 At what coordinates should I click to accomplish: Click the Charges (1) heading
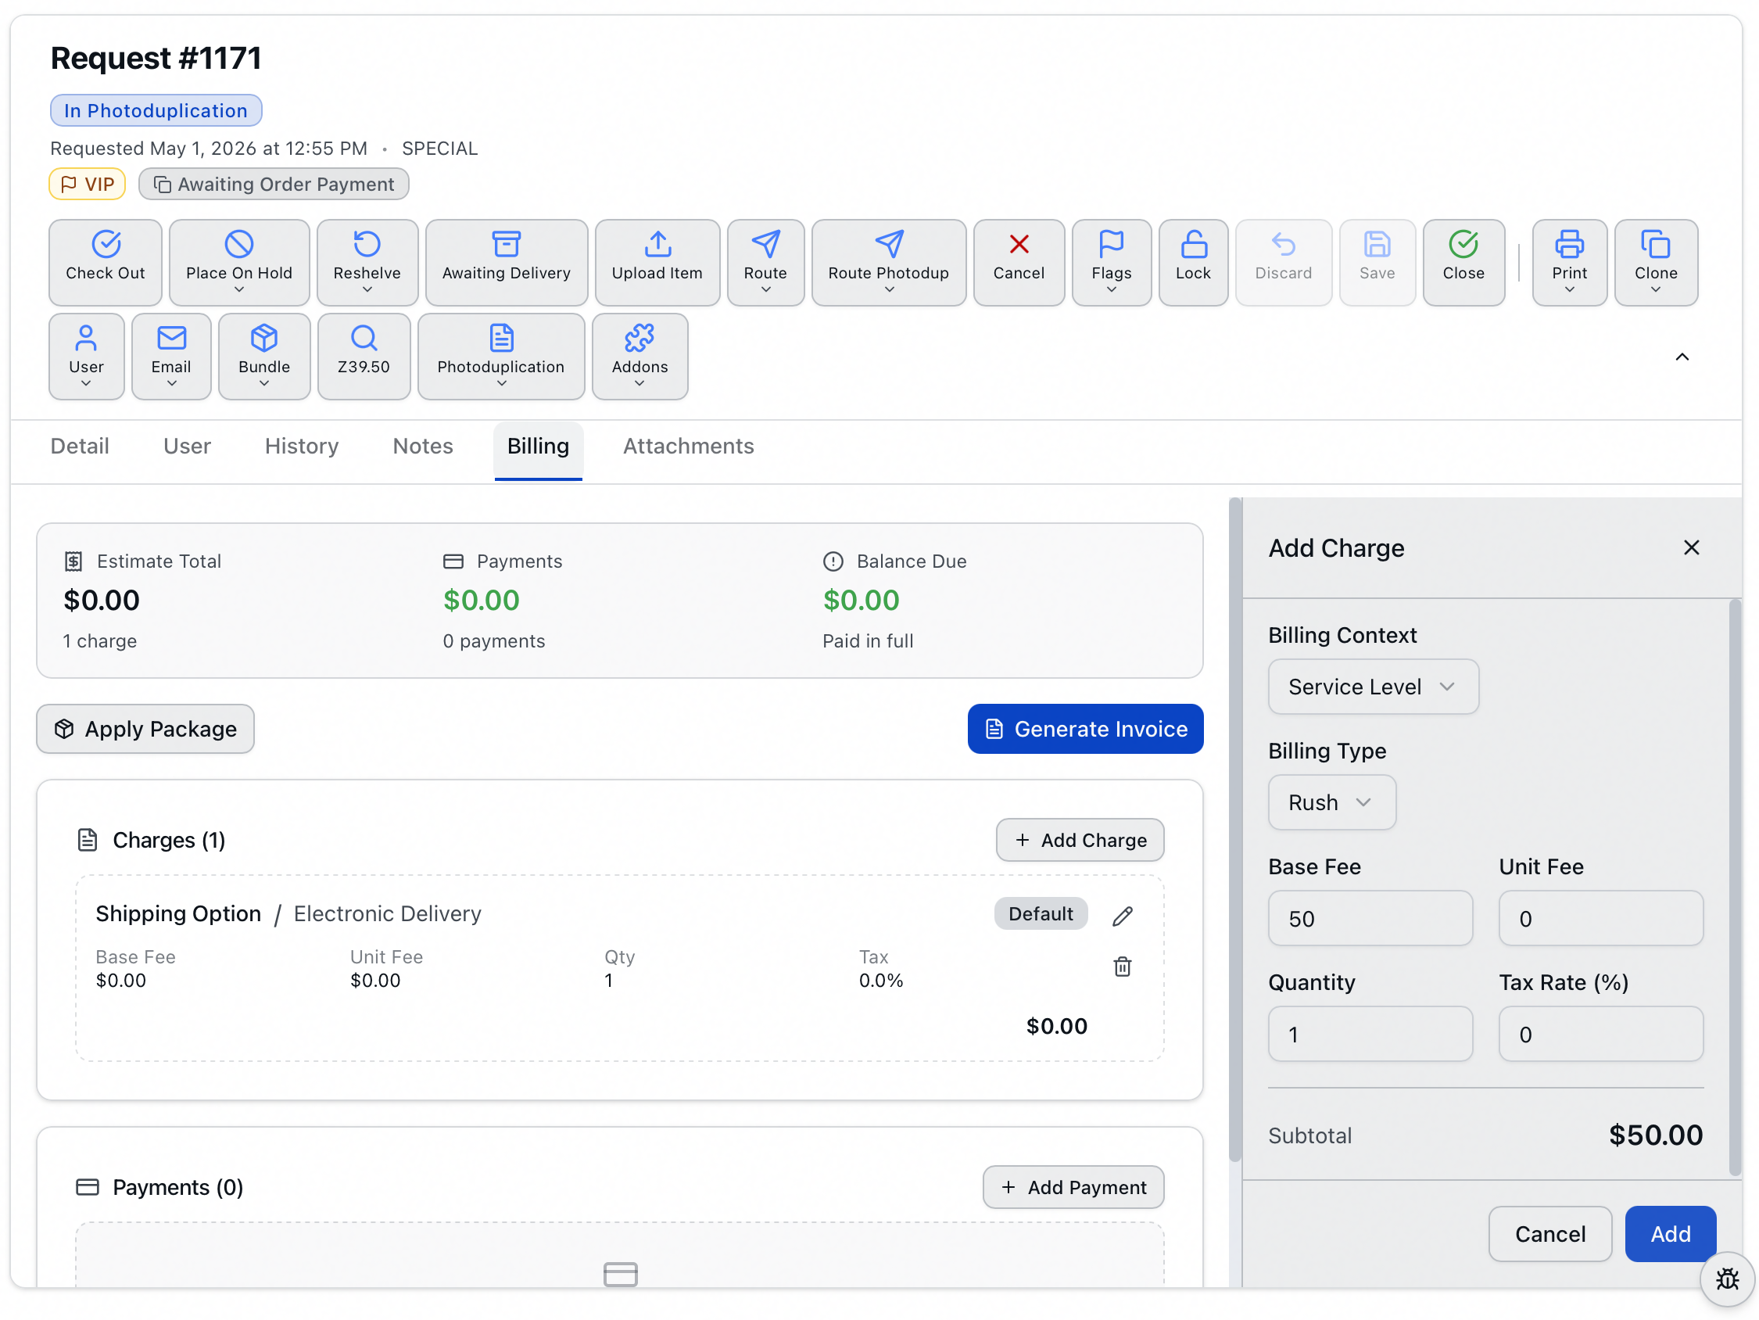coord(169,839)
